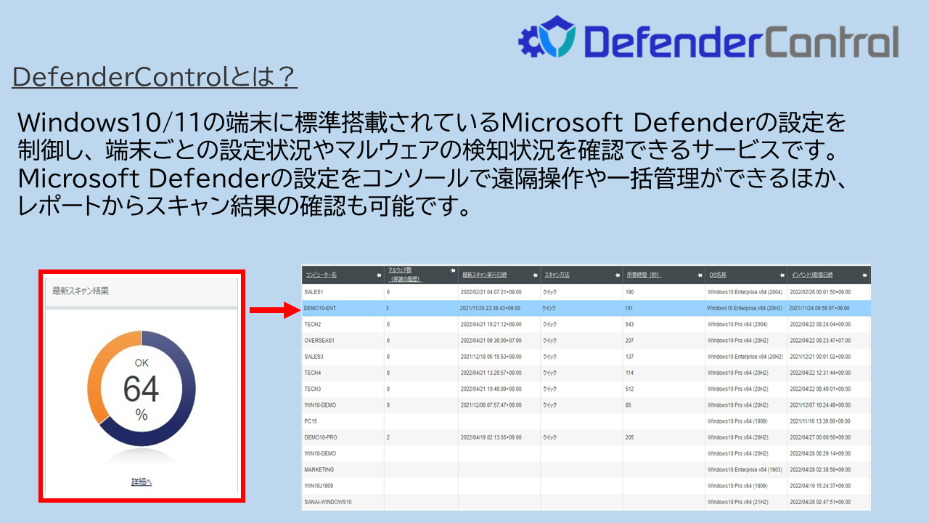Image resolution: width=929 pixels, height=523 pixels.
Task: Select the TECH2 computer name
Action: pos(313,325)
